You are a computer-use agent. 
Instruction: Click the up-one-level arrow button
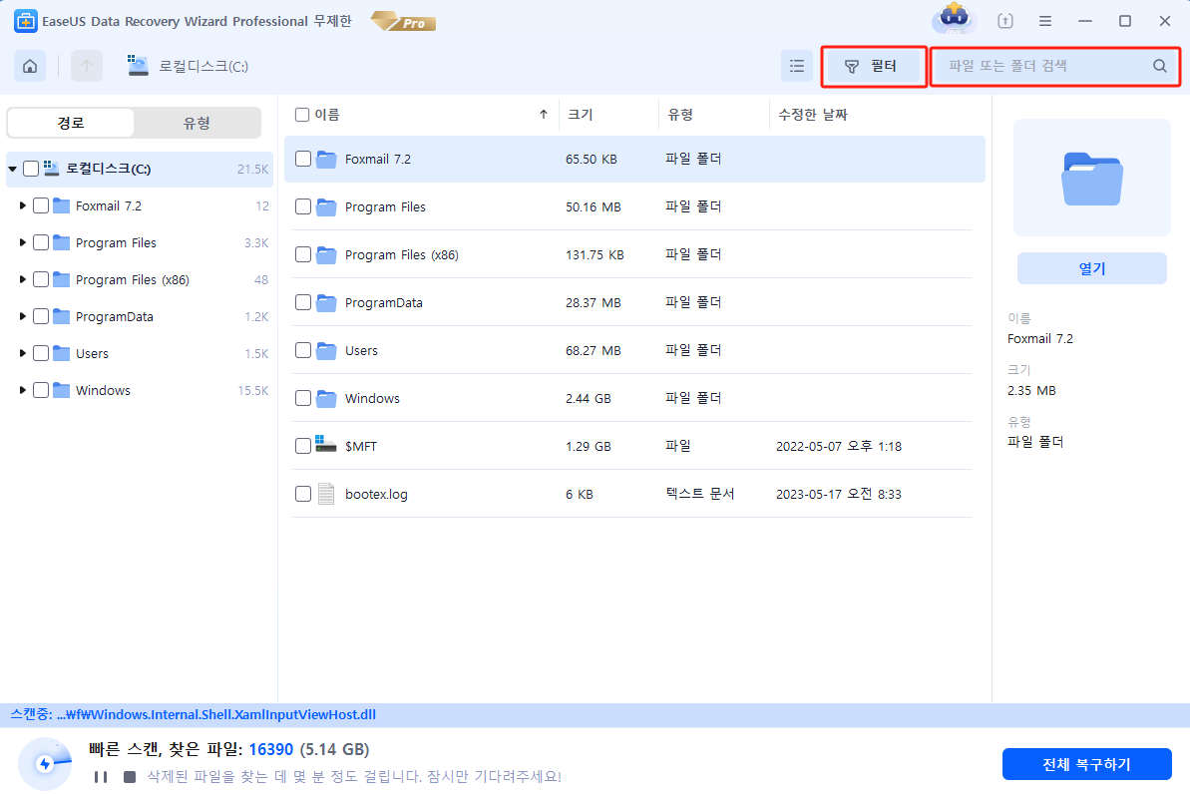point(87,66)
